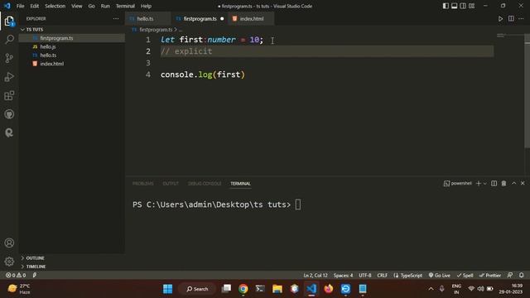Switch to the firstprogram.ts editor tab

(x=200, y=19)
